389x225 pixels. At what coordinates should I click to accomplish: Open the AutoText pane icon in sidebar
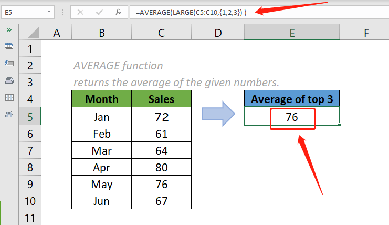[x=9, y=63]
